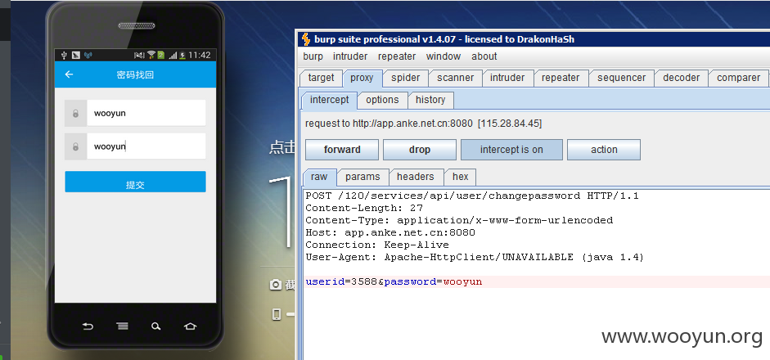
Task: Open the action button menu
Action: click(604, 150)
